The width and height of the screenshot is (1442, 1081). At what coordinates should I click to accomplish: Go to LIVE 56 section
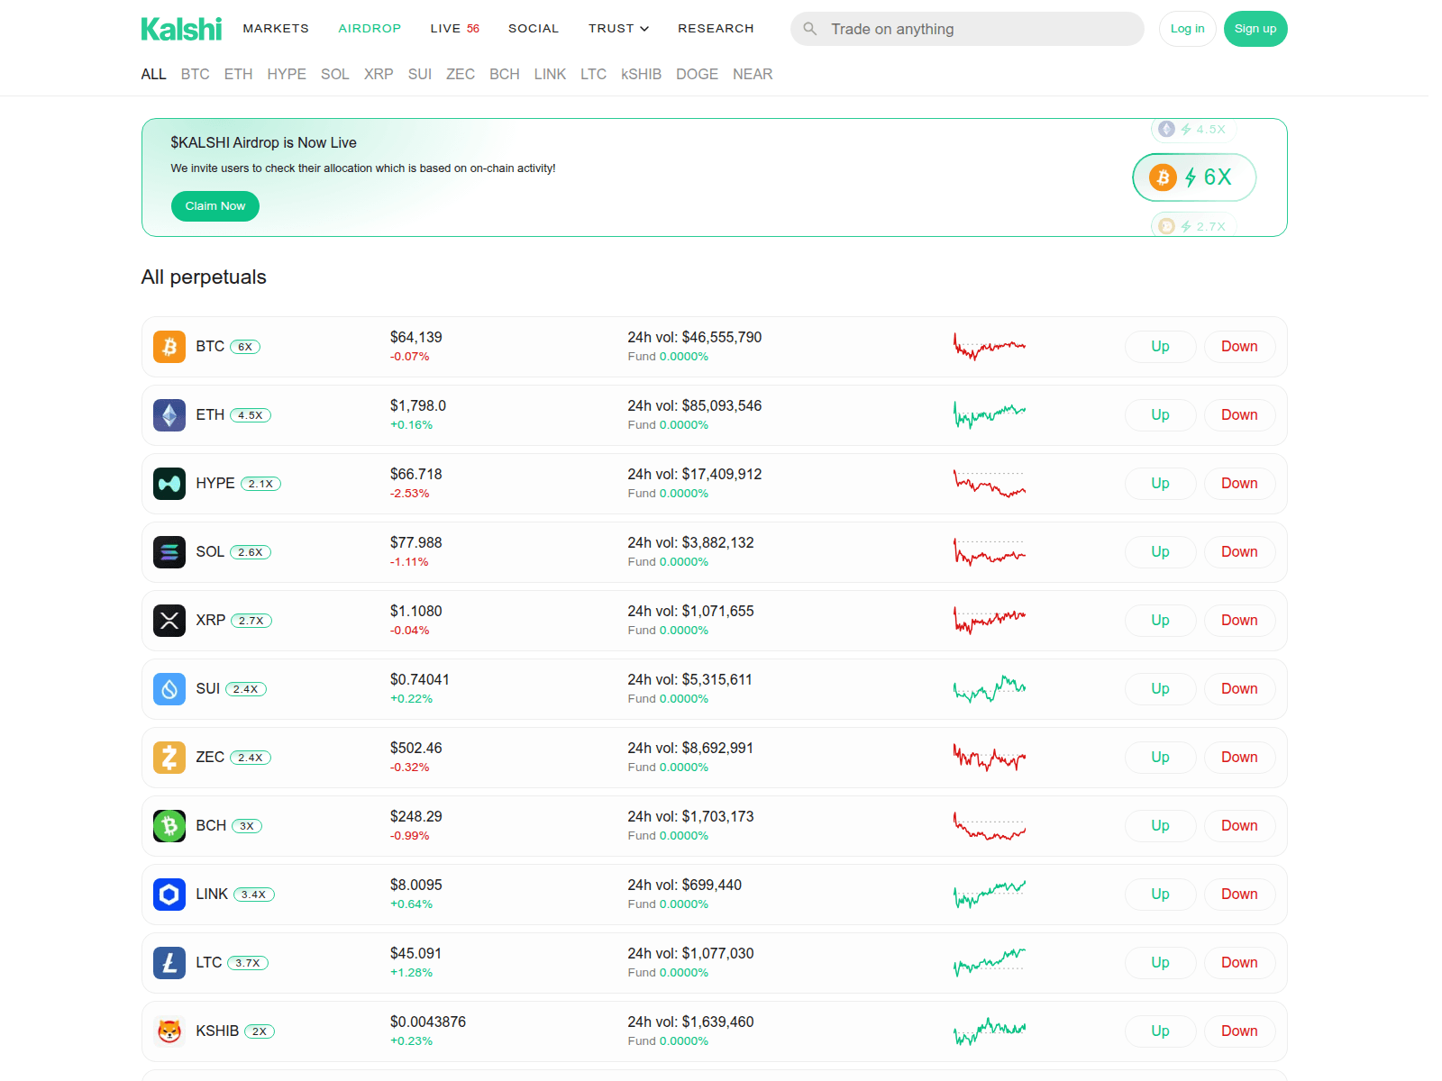(455, 29)
